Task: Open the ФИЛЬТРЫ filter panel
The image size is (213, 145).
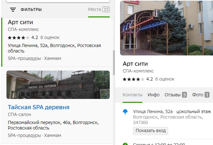Action: pos(31,10)
